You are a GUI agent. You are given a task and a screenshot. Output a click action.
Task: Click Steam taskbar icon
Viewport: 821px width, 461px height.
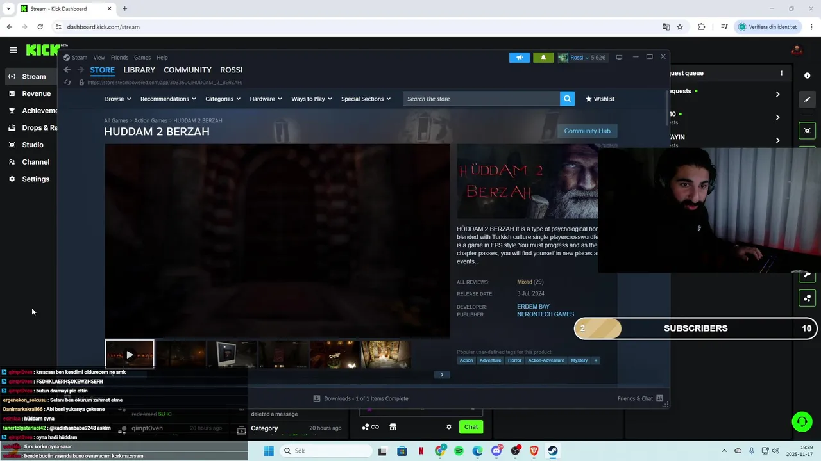click(x=552, y=451)
